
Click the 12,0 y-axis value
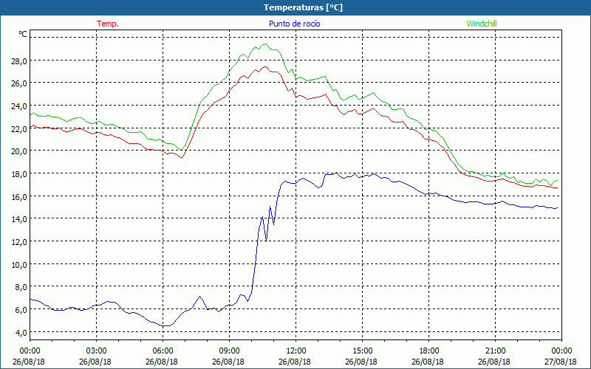coord(19,242)
